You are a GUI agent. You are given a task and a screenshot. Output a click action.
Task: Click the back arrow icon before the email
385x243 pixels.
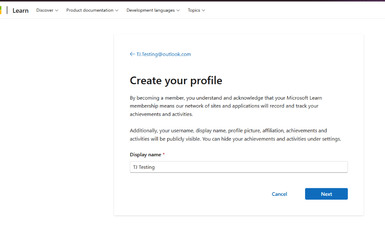pyautogui.click(x=132, y=54)
